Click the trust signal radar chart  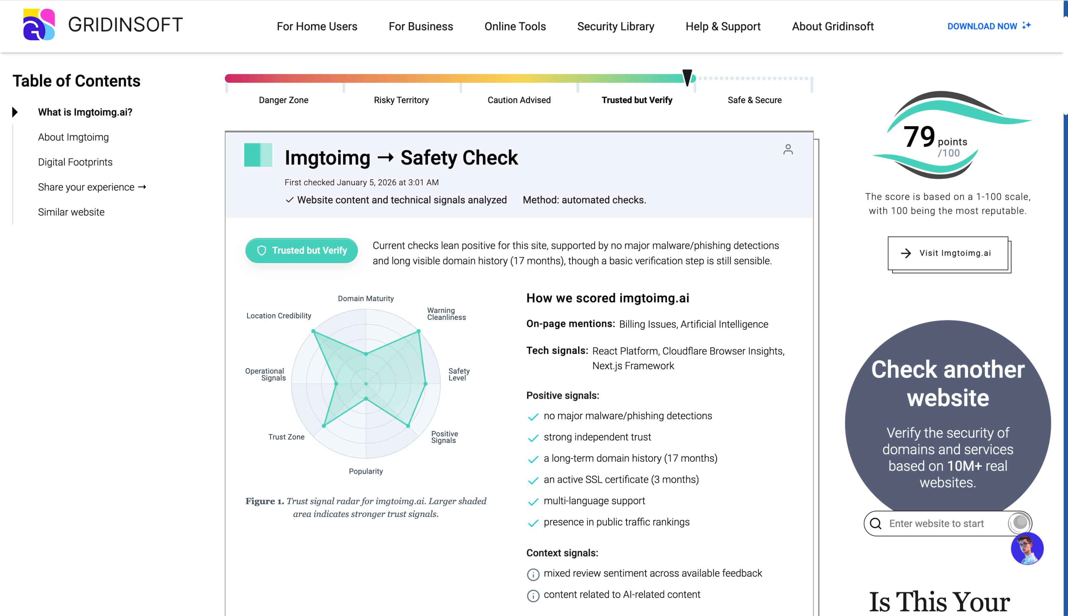coord(366,384)
